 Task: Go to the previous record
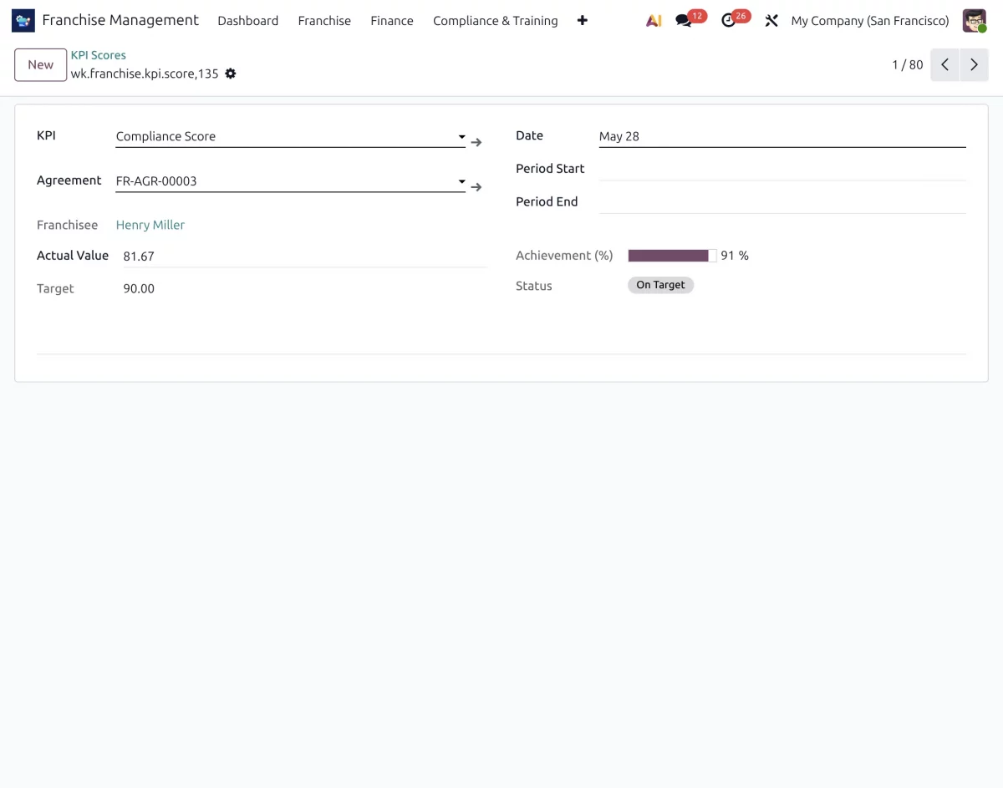pos(944,65)
